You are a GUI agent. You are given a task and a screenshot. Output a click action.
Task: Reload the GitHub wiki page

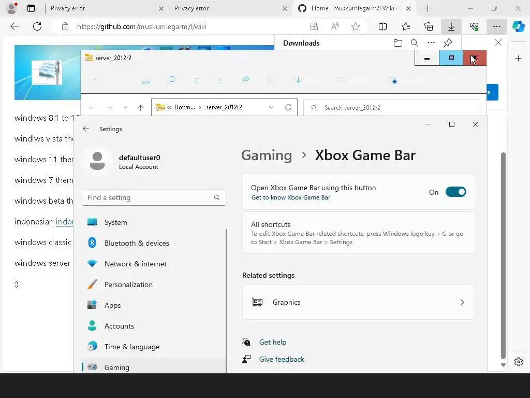point(37,26)
